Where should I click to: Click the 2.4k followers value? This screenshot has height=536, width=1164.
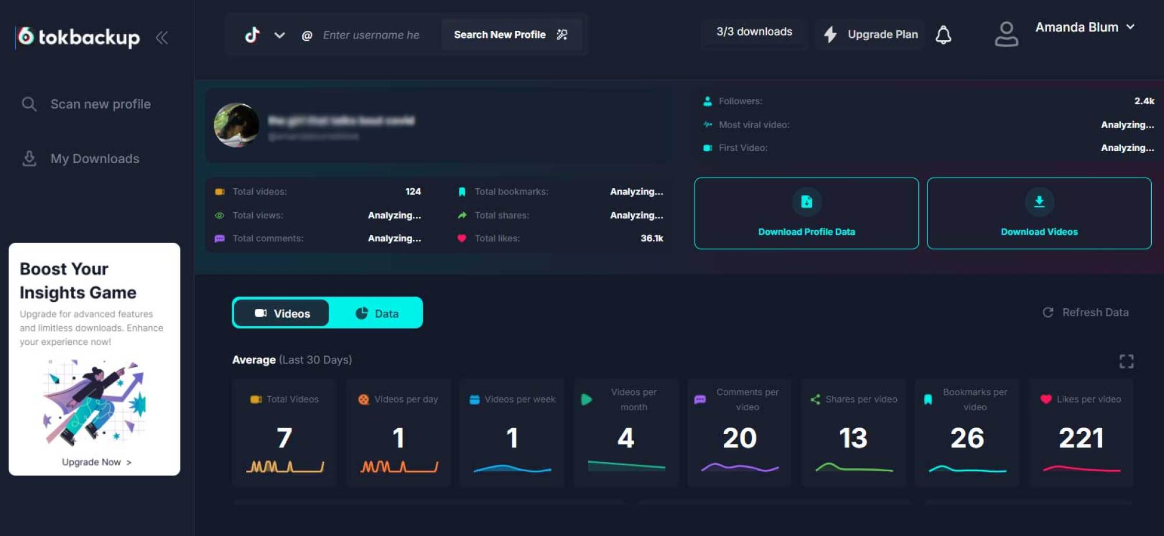1144,101
